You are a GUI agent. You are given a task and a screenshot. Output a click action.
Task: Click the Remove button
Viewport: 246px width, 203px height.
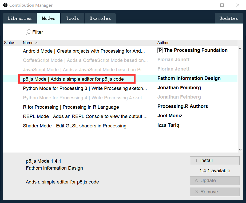215,192
